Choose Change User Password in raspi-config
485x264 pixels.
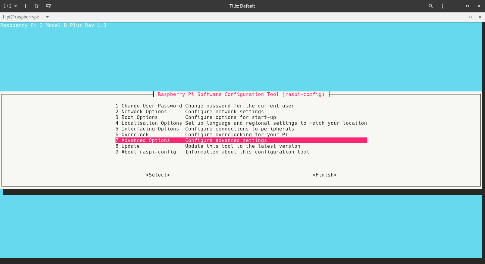pos(149,106)
